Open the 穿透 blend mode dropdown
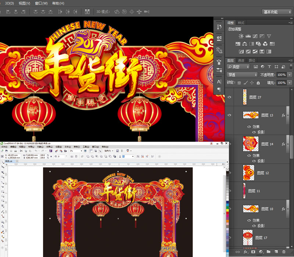The image size is (294, 257). (x=242, y=75)
